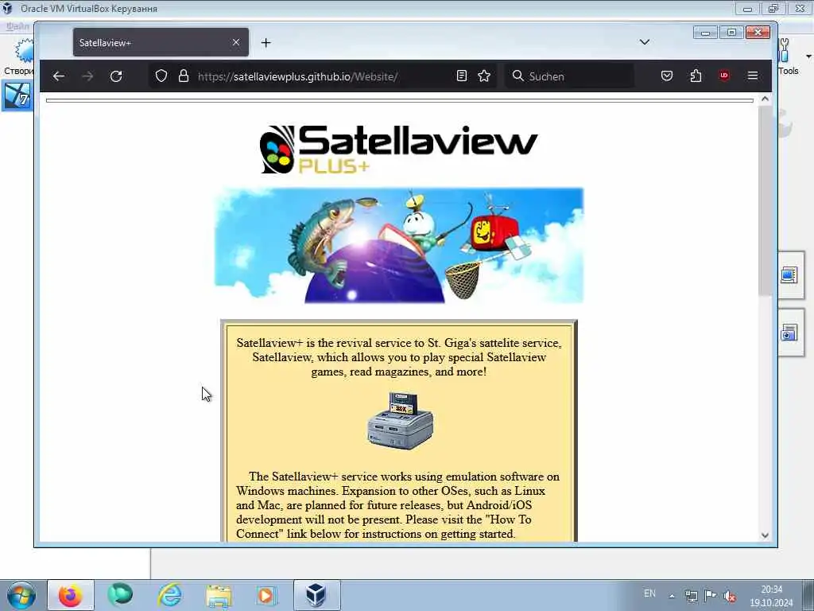Click the Super Famicom console image
814x611 pixels.
pyautogui.click(x=400, y=421)
